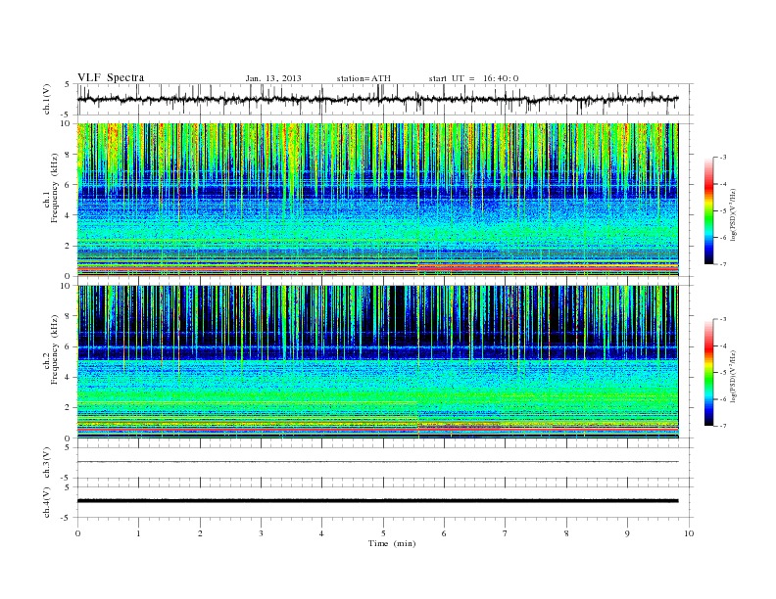Click the "VLF Spectra" plot title

[111, 77]
